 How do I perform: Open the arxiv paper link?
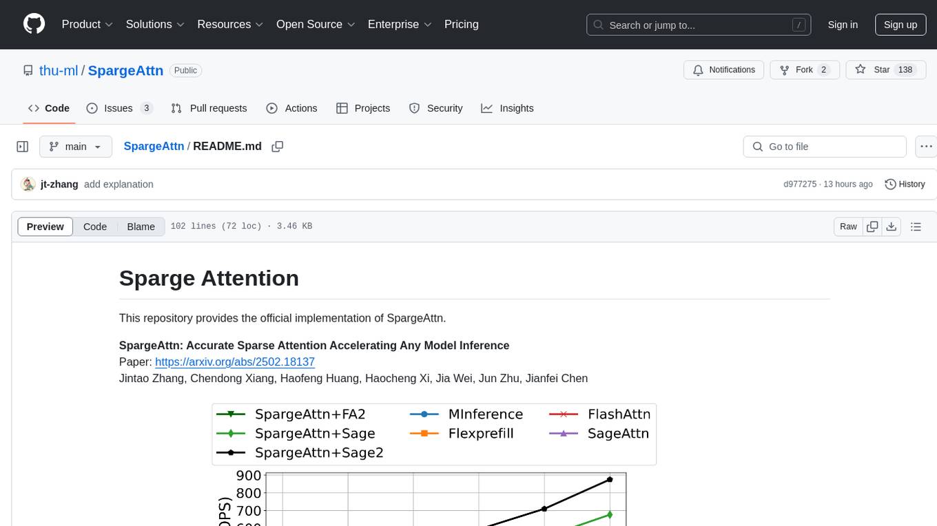click(235, 361)
